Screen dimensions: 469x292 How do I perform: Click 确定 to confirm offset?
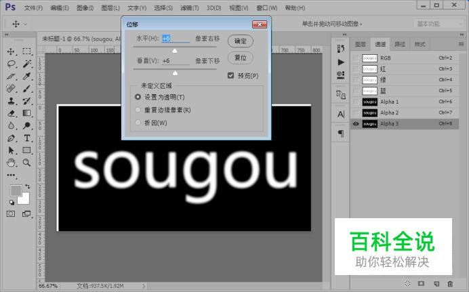point(241,41)
